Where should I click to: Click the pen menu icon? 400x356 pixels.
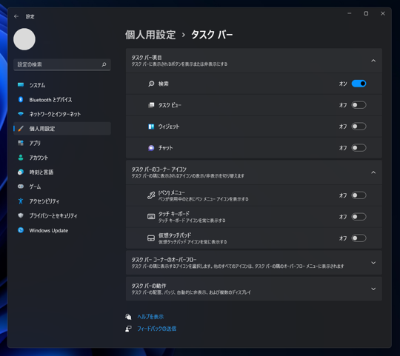(x=151, y=195)
